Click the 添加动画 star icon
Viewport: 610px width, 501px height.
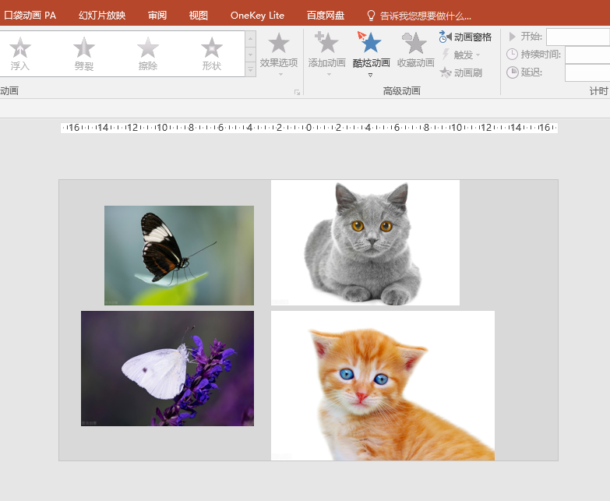326,45
